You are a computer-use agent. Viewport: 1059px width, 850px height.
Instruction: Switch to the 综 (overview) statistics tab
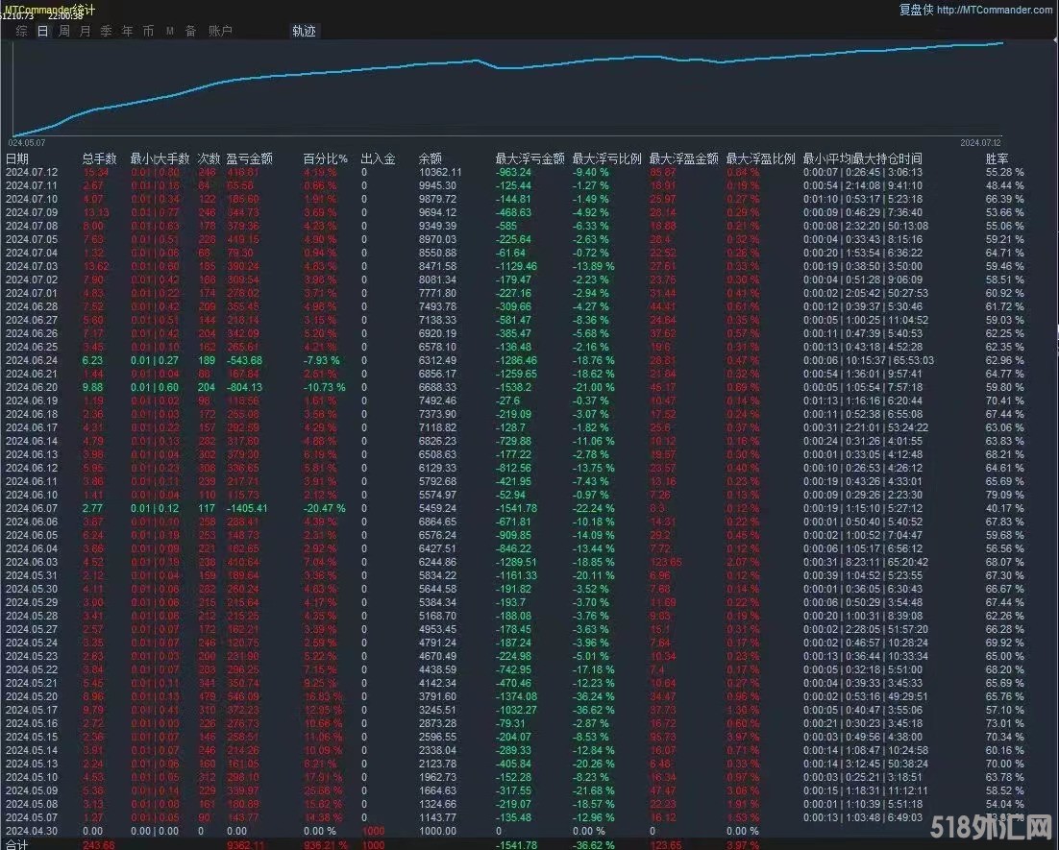21,31
